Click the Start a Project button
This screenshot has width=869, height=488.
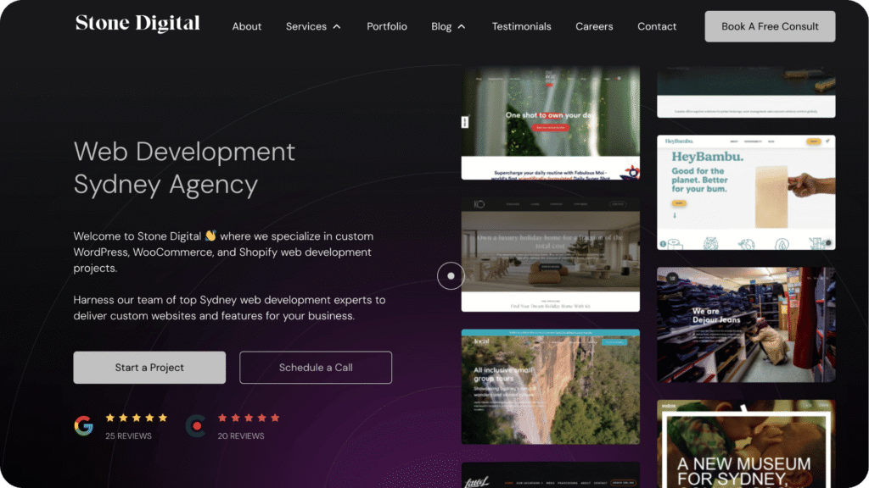coord(149,368)
